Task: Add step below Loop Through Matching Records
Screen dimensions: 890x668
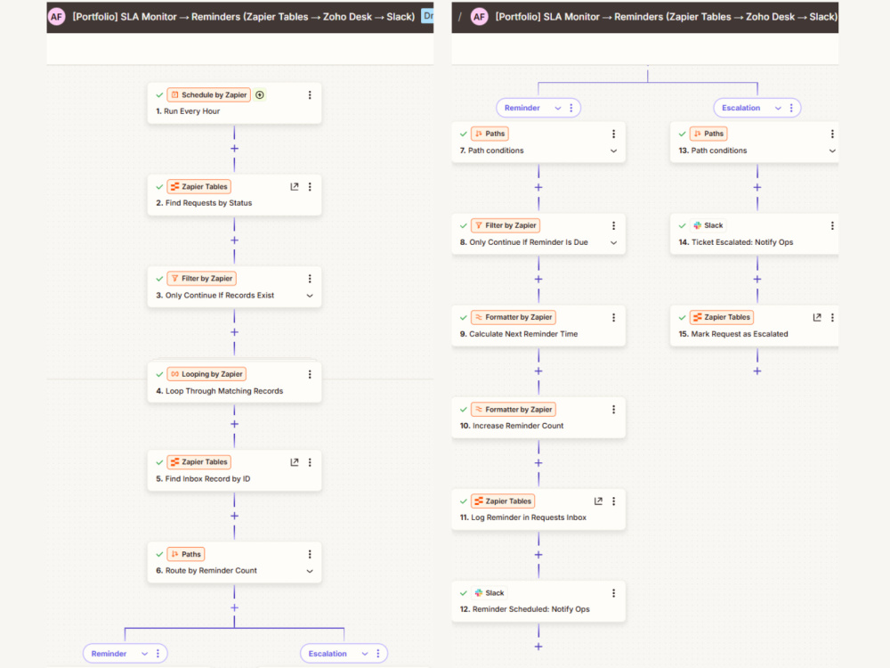Action: [x=234, y=424]
